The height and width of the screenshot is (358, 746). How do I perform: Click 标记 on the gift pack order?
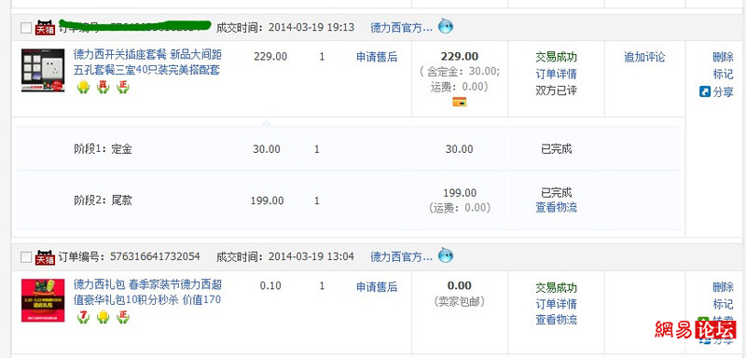click(x=724, y=304)
